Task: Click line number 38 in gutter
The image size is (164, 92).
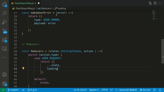Action: click(15, 51)
